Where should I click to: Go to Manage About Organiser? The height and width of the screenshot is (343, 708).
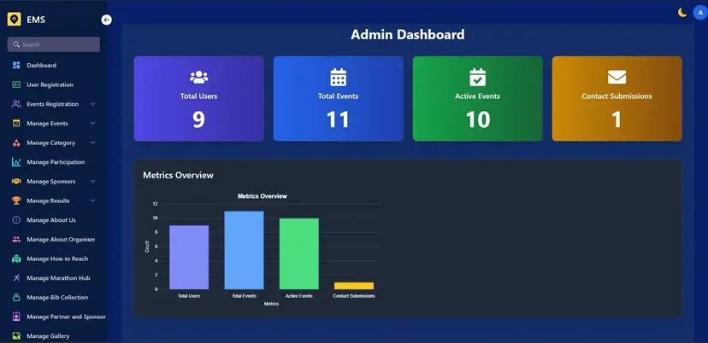pos(61,240)
